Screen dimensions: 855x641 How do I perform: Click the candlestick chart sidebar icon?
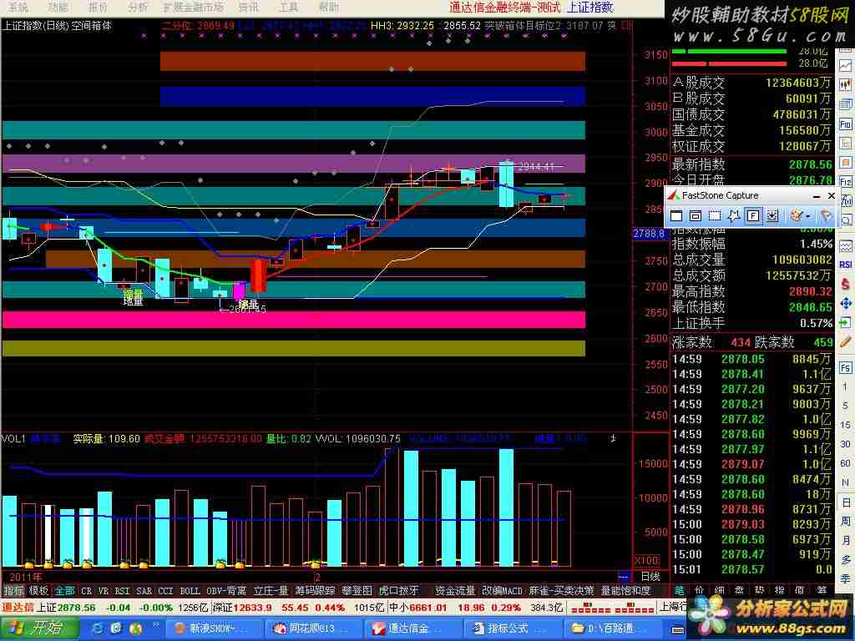tap(845, 85)
